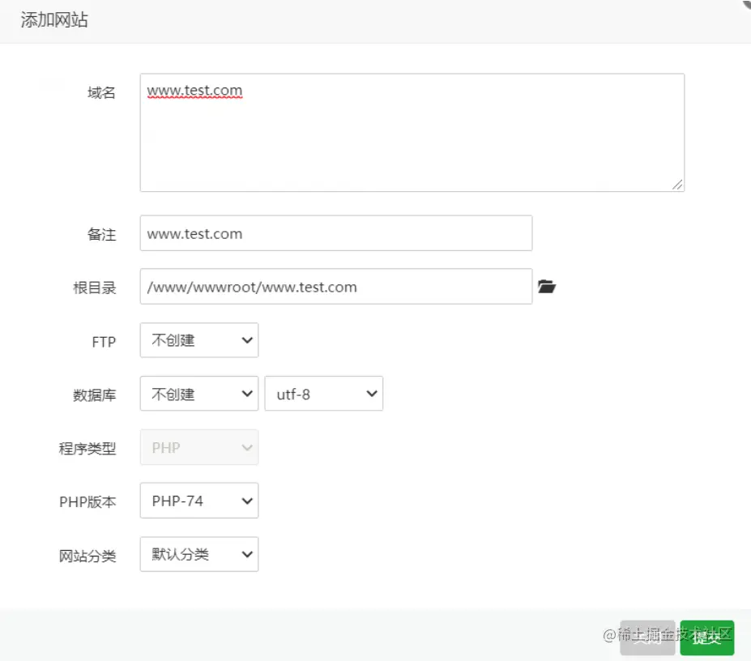Click the PHP版本 field label
Screen dimensions: 751x661
tap(87, 502)
